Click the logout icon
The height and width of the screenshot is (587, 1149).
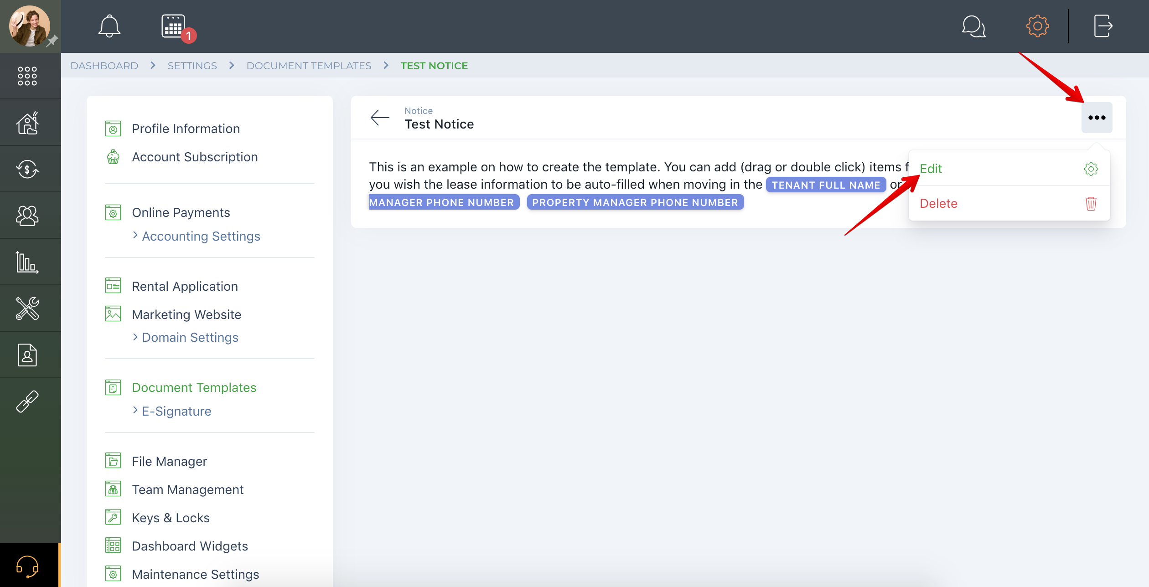point(1103,26)
